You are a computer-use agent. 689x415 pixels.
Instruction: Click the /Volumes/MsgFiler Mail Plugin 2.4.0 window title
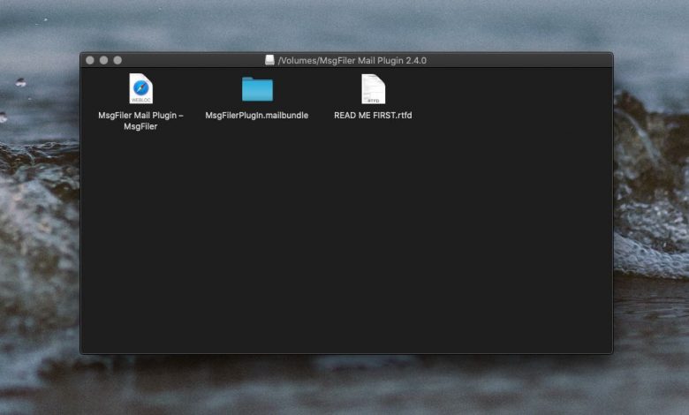pos(352,61)
